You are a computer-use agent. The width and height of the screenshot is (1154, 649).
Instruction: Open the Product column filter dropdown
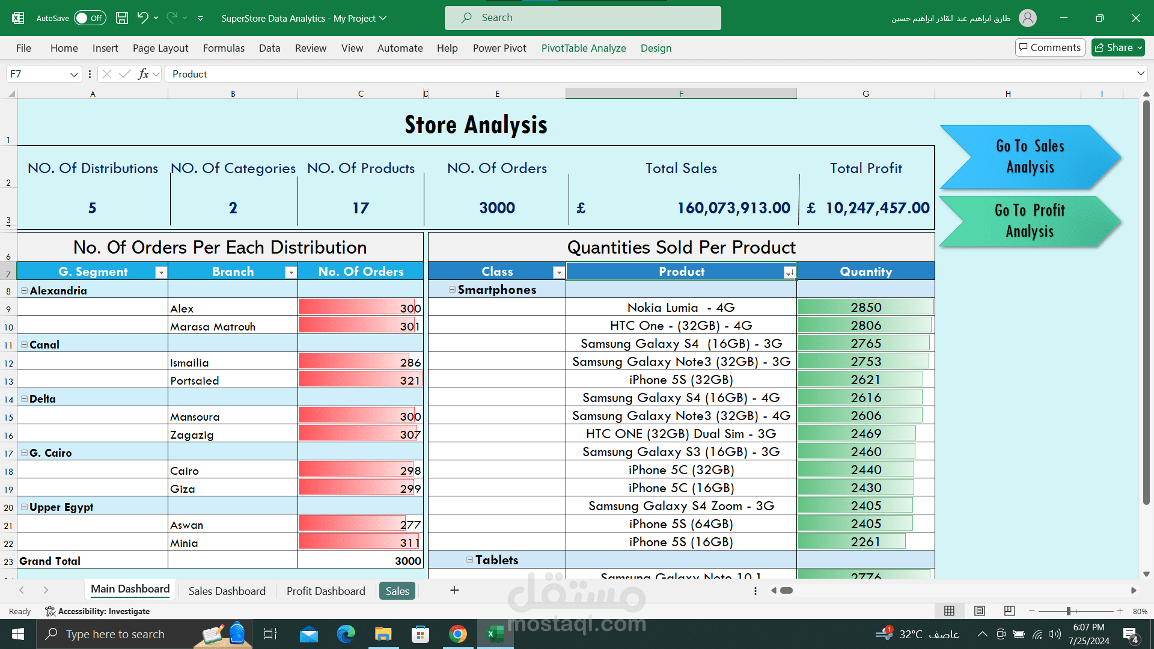click(789, 272)
